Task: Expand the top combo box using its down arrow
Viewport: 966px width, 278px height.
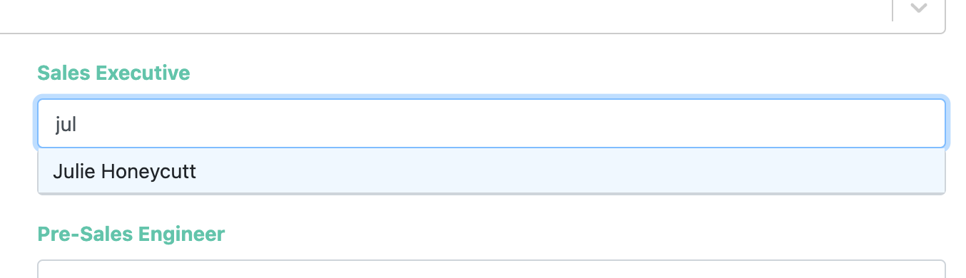Action: pos(919,9)
